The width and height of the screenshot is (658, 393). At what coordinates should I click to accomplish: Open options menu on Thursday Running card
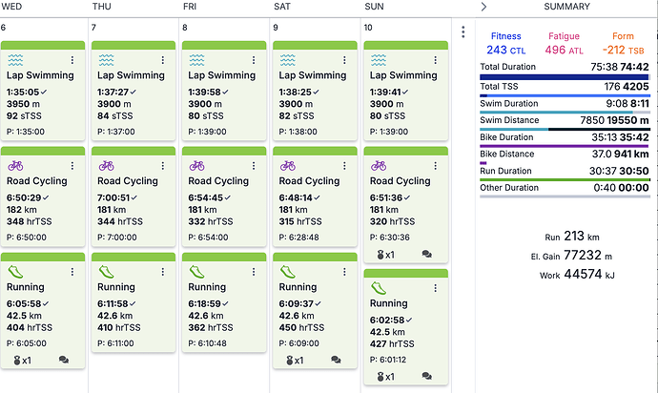[163, 272]
